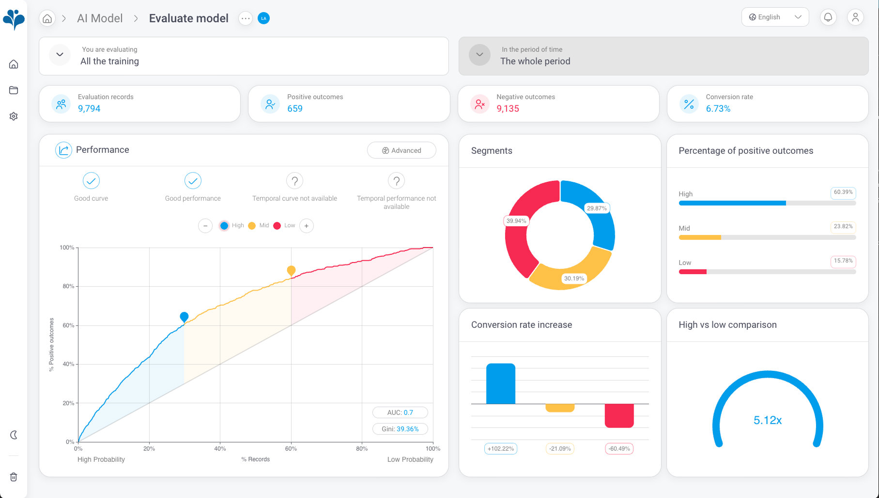Click the High vs low comparison title

tap(727, 325)
